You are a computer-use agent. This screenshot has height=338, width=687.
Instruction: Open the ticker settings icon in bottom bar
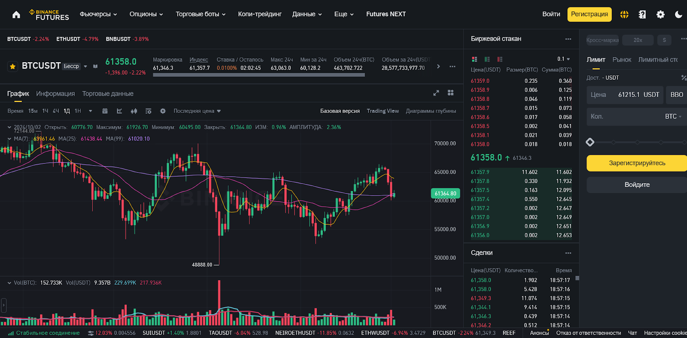(91, 333)
